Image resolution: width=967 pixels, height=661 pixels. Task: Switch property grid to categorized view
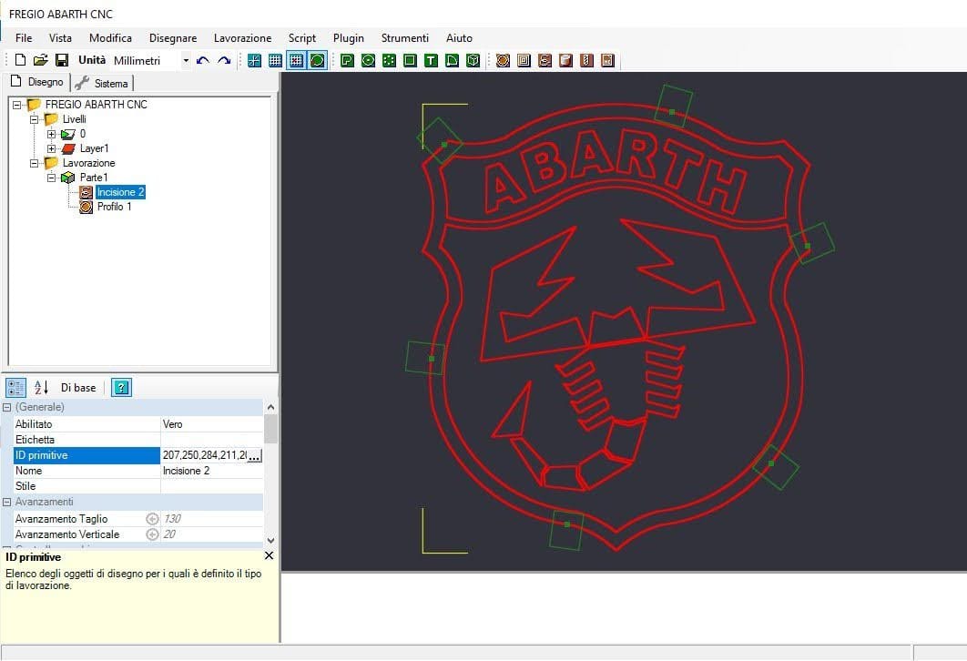[15, 388]
